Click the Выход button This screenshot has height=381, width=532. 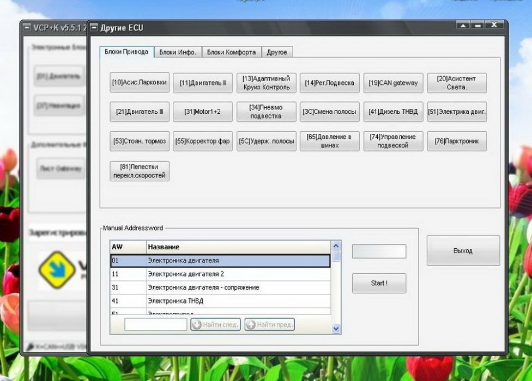point(463,250)
